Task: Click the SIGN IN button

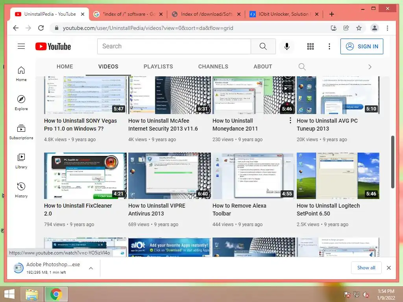Action: coord(362,46)
